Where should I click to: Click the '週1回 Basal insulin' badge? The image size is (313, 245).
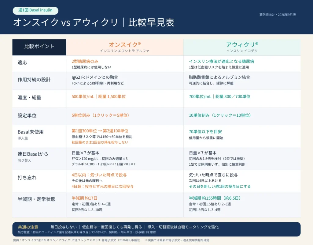35,10
